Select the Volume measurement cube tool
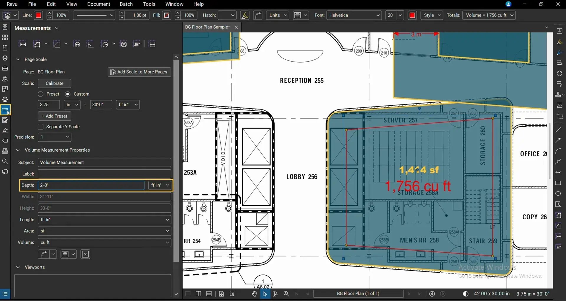Screen dimensions: 566x301 pyautogui.click(x=124, y=44)
